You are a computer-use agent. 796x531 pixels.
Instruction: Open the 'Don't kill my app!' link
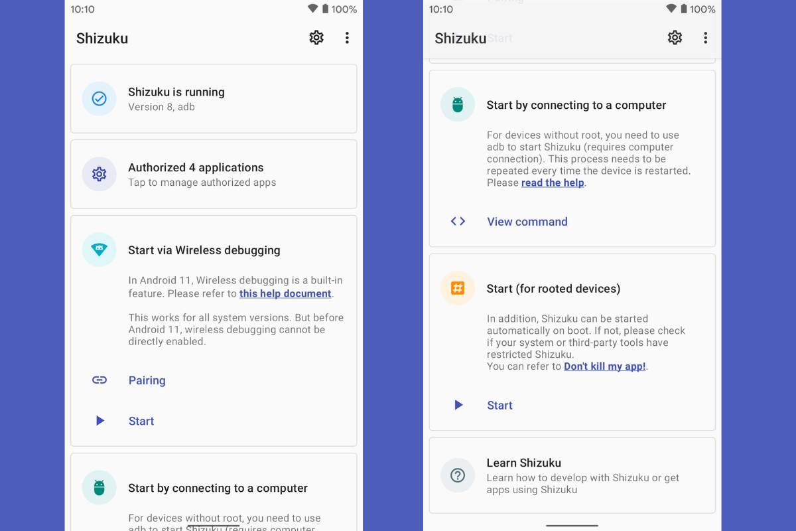(604, 366)
